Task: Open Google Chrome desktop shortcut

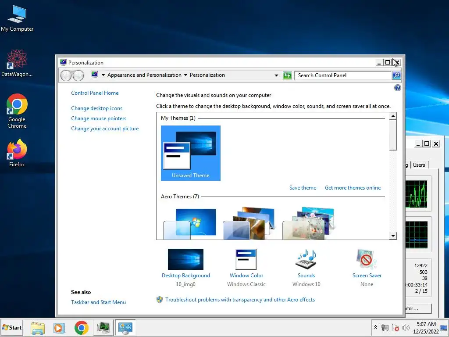Action: pos(17,111)
